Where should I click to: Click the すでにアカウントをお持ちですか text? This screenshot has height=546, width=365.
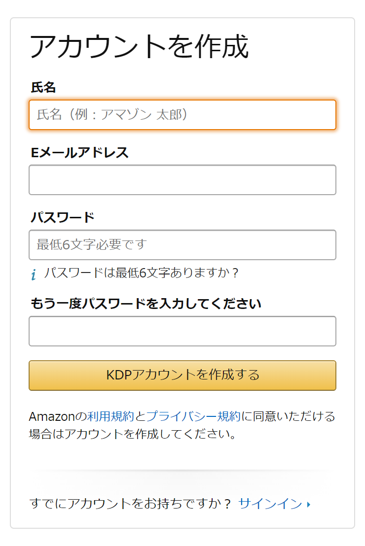(130, 504)
